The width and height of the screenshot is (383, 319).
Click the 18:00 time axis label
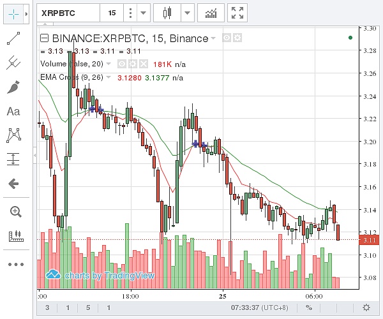[130, 296]
